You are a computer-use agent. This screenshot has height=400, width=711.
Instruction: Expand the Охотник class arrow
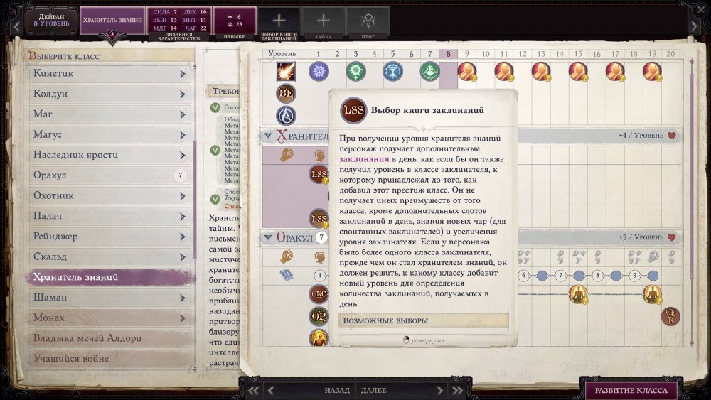(182, 195)
